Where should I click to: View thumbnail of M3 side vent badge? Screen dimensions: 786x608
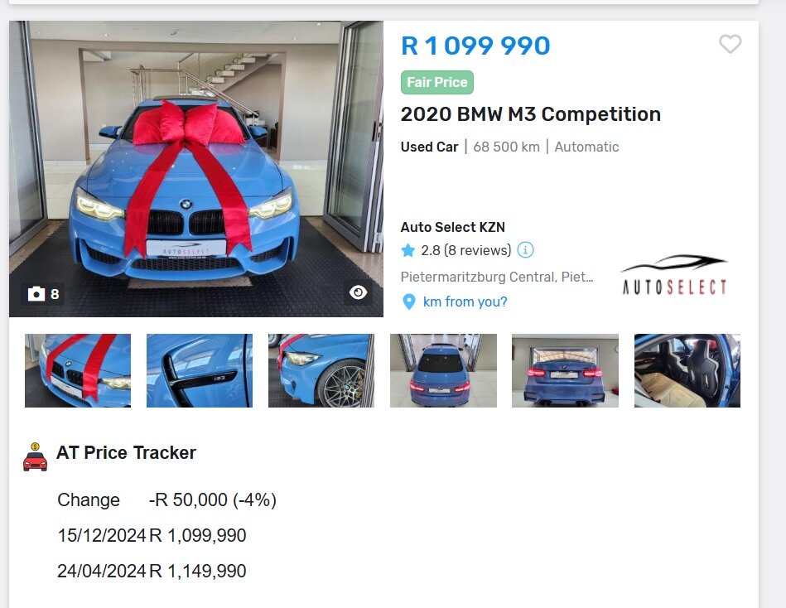coord(200,370)
